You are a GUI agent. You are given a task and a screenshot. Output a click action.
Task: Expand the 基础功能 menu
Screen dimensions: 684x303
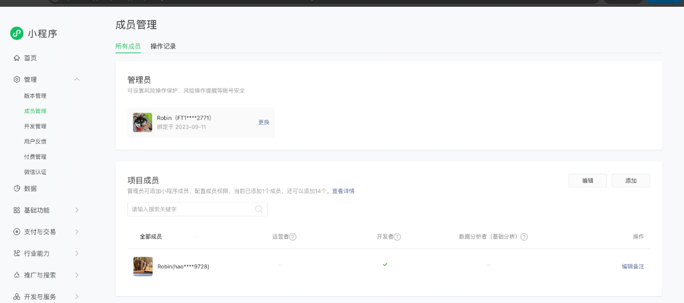77,210
